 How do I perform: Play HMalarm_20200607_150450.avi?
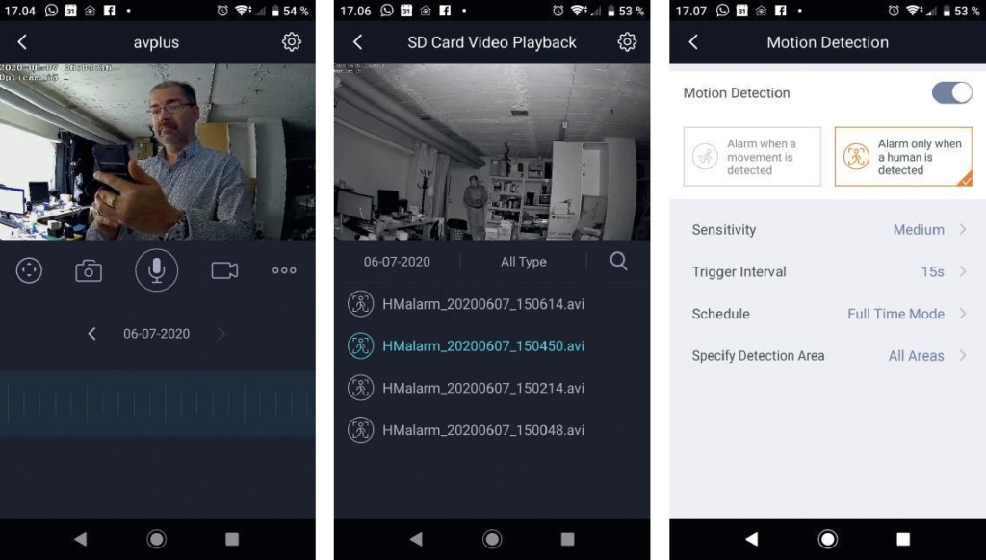(483, 346)
